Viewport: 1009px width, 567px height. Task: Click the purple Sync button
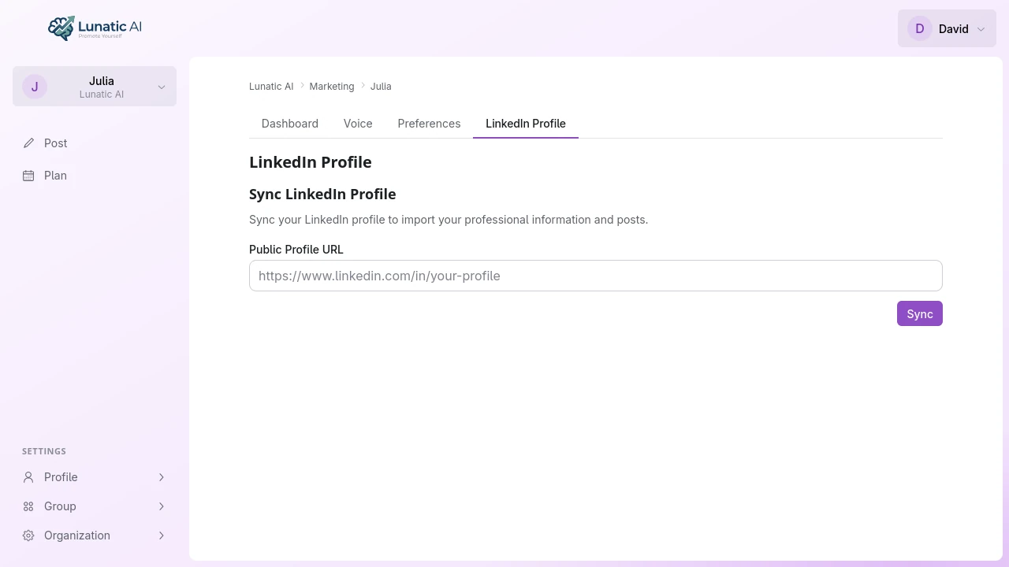pos(920,313)
